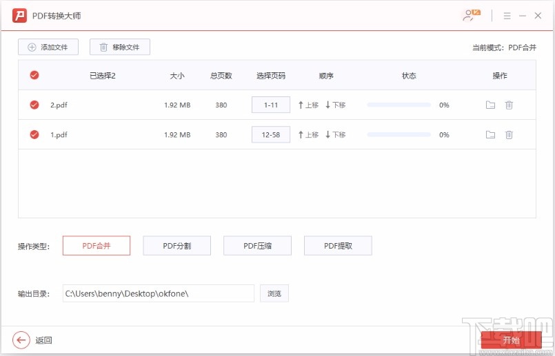
Task: Move 1.pdf up with 上移
Action: (x=308, y=135)
